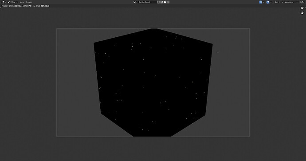Viewport: 306px width, 161px height.
Task: Open the Image menu
Action: point(29,2)
